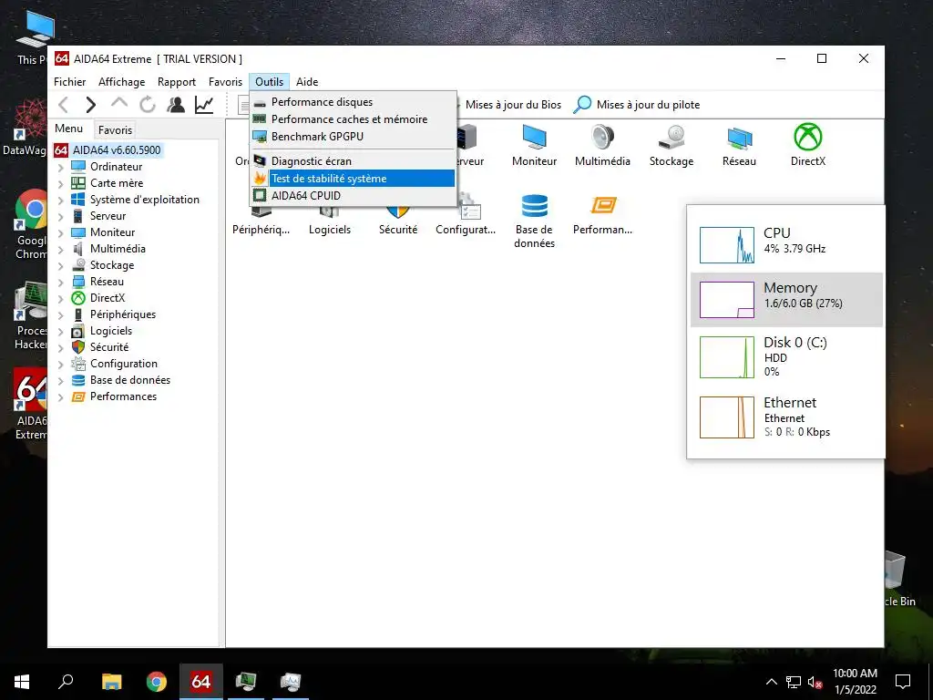Expand the Stockage tree node
This screenshot has width=933, height=700.
click(61, 266)
